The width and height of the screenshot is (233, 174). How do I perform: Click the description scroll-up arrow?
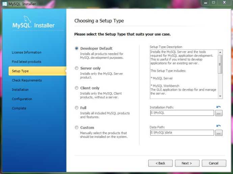click(x=220, y=52)
